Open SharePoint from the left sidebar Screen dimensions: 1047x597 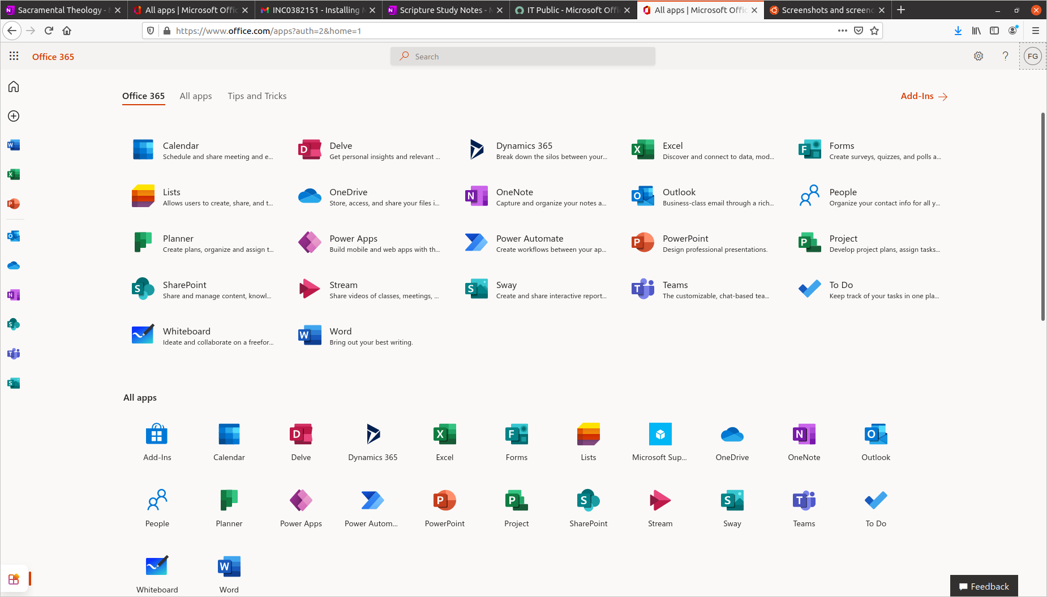click(x=14, y=324)
